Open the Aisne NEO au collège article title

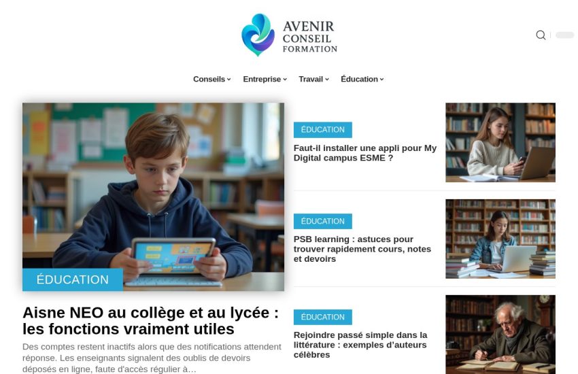point(150,320)
